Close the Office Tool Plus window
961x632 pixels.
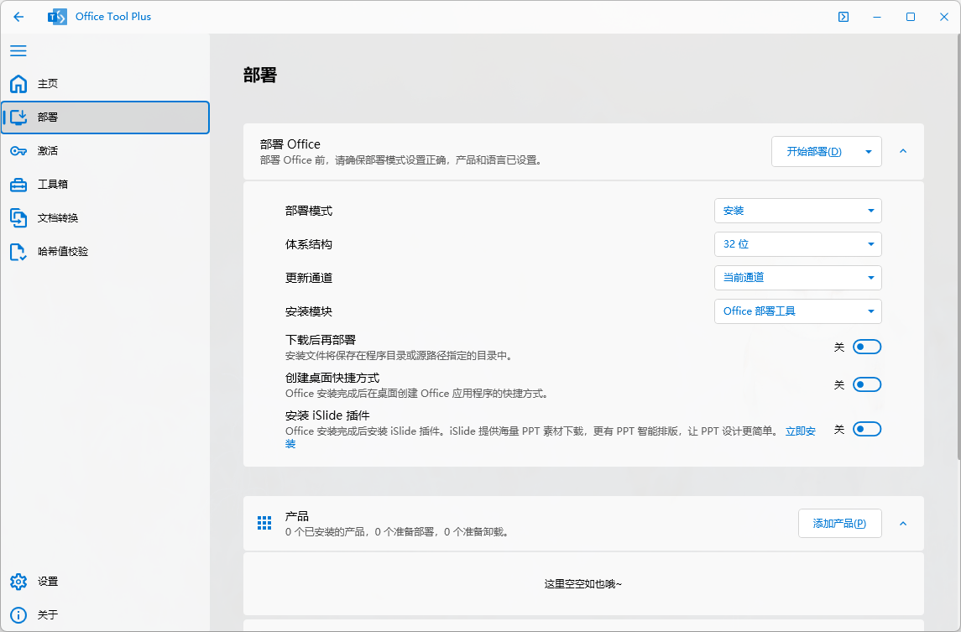(944, 17)
